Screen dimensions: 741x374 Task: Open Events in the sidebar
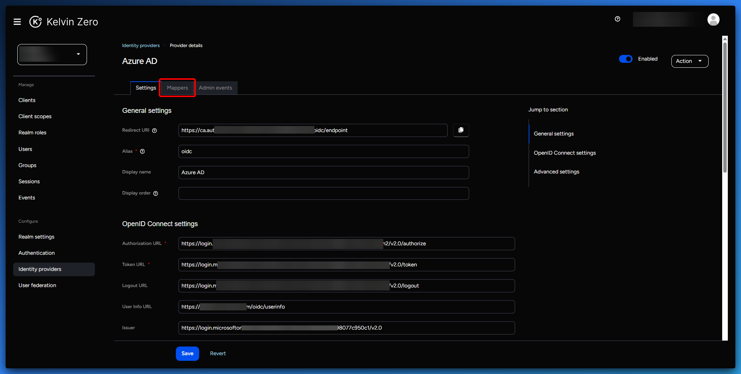pyautogui.click(x=27, y=198)
